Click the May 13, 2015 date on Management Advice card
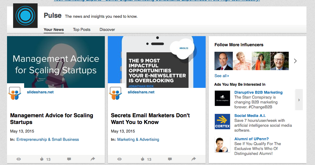This screenshot has height=165, width=315. pos(22,131)
